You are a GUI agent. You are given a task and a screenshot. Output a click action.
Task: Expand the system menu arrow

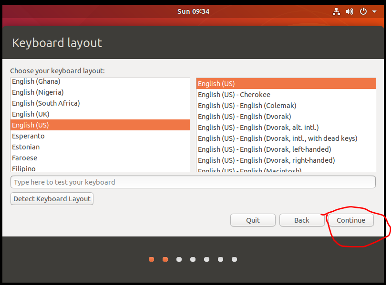point(374,11)
